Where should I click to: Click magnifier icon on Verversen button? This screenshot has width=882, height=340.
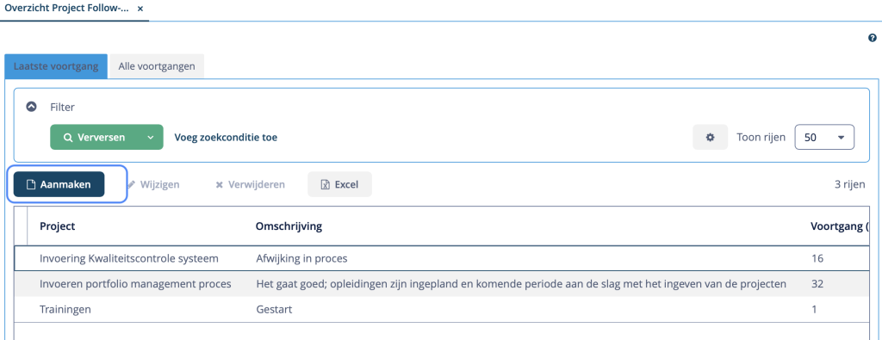67,137
